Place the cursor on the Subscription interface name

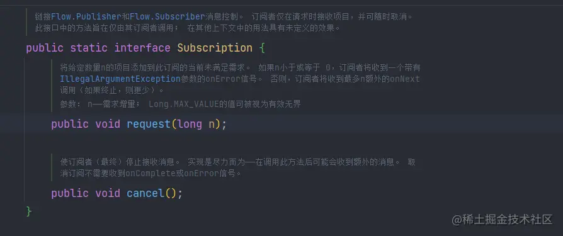pos(215,48)
